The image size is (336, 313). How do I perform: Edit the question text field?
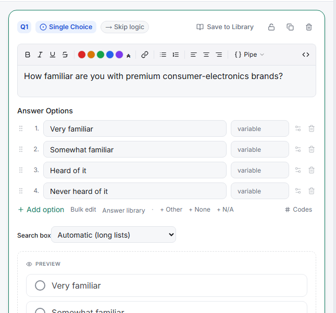pos(167,81)
